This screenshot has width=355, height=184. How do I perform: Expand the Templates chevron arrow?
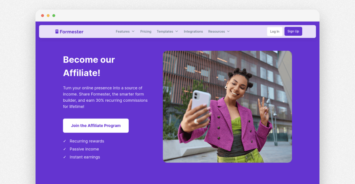[177, 32]
